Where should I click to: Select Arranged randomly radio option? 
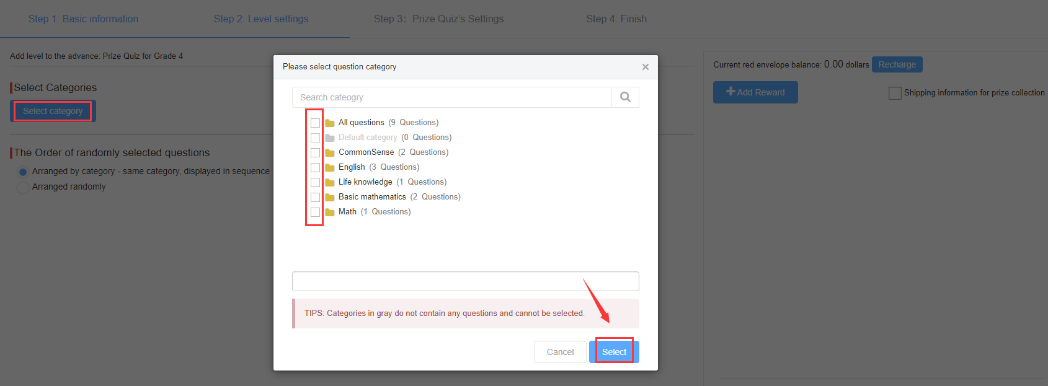click(x=23, y=187)
